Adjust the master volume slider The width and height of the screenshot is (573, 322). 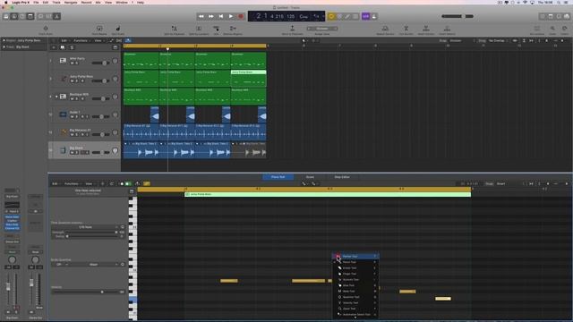tap(458, 16)
